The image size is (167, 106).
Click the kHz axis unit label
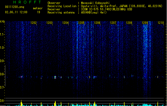coord(2,21)
